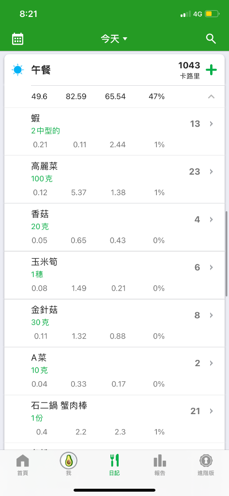Edit the 30克 serving of 金針菇
Viewport: 229px width, 496px height.
(40, 322)
